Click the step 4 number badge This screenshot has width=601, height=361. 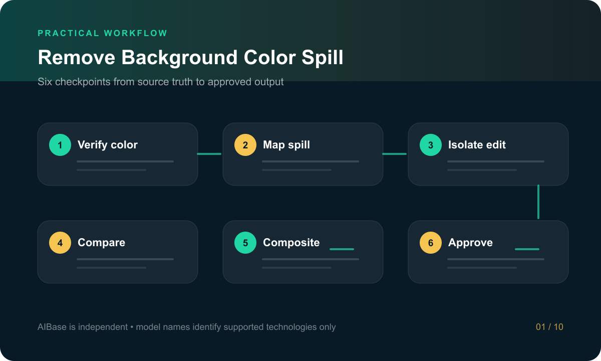(x=60, y=243)
